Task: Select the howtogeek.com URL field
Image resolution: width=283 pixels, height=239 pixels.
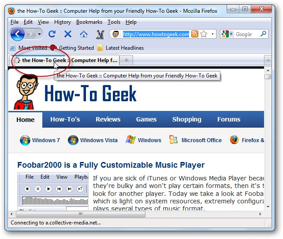Action: coord(156,34)
